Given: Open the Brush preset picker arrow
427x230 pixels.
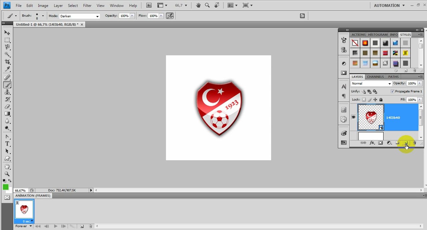Looking at the screenshot, I should 43,16.
